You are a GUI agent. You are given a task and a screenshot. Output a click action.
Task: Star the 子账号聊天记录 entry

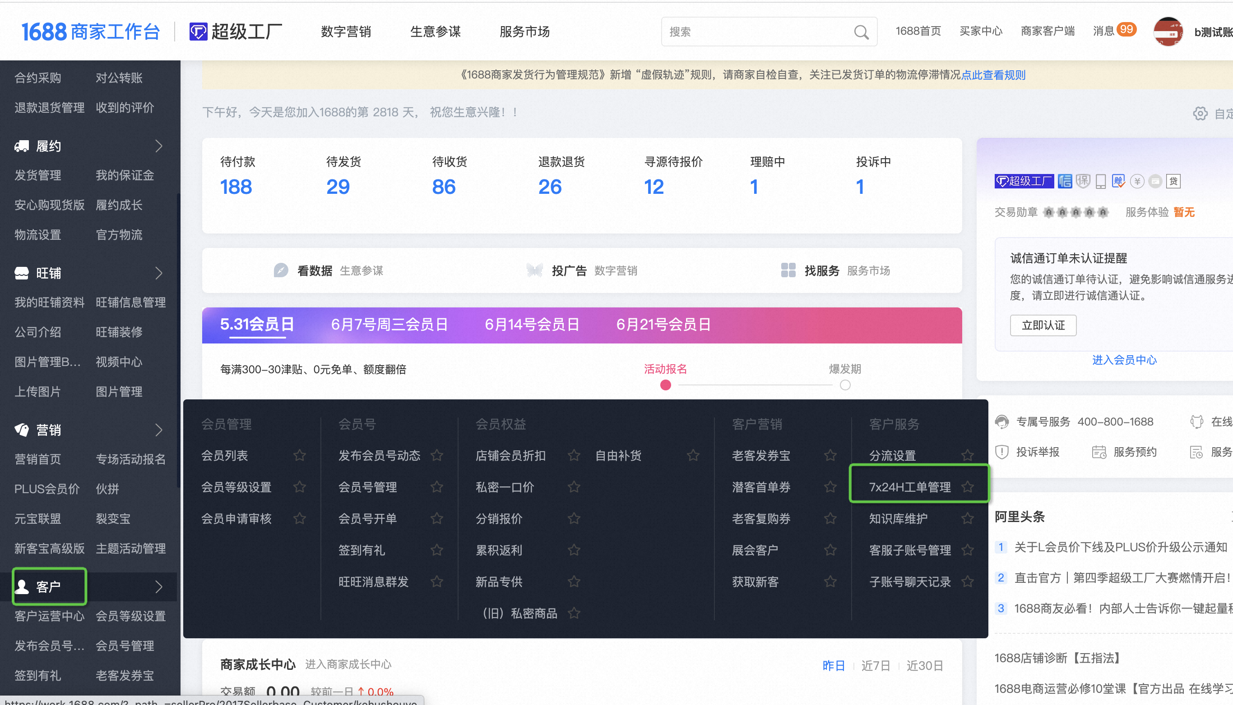pos(968,581)
